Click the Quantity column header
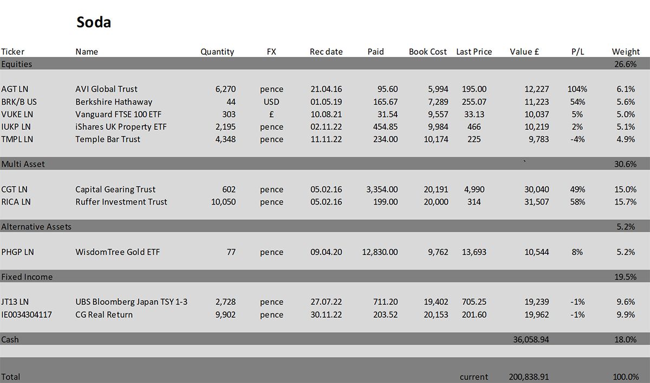650x383 pixels. coord(217,52)
